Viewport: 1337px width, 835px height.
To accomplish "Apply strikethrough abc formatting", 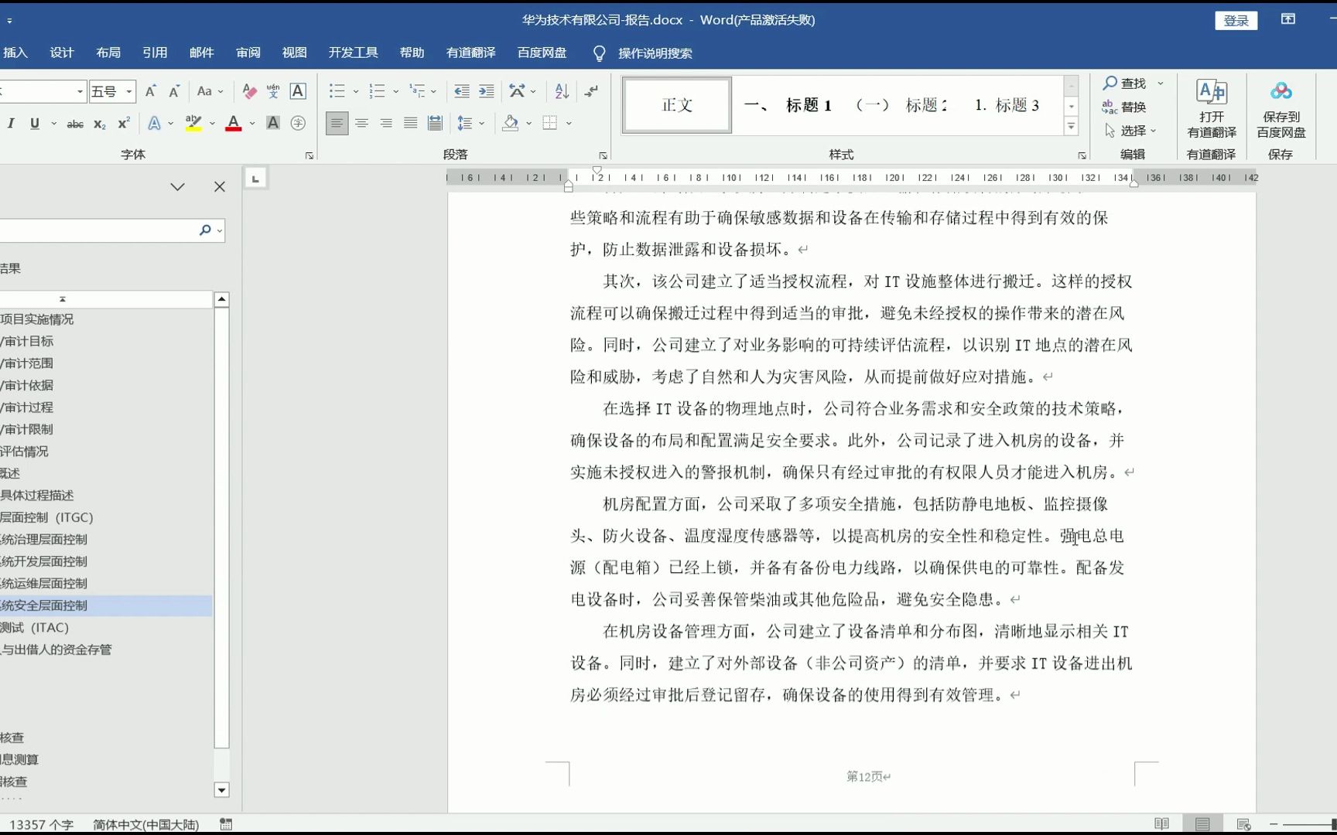I will click(x=75, y=124).
